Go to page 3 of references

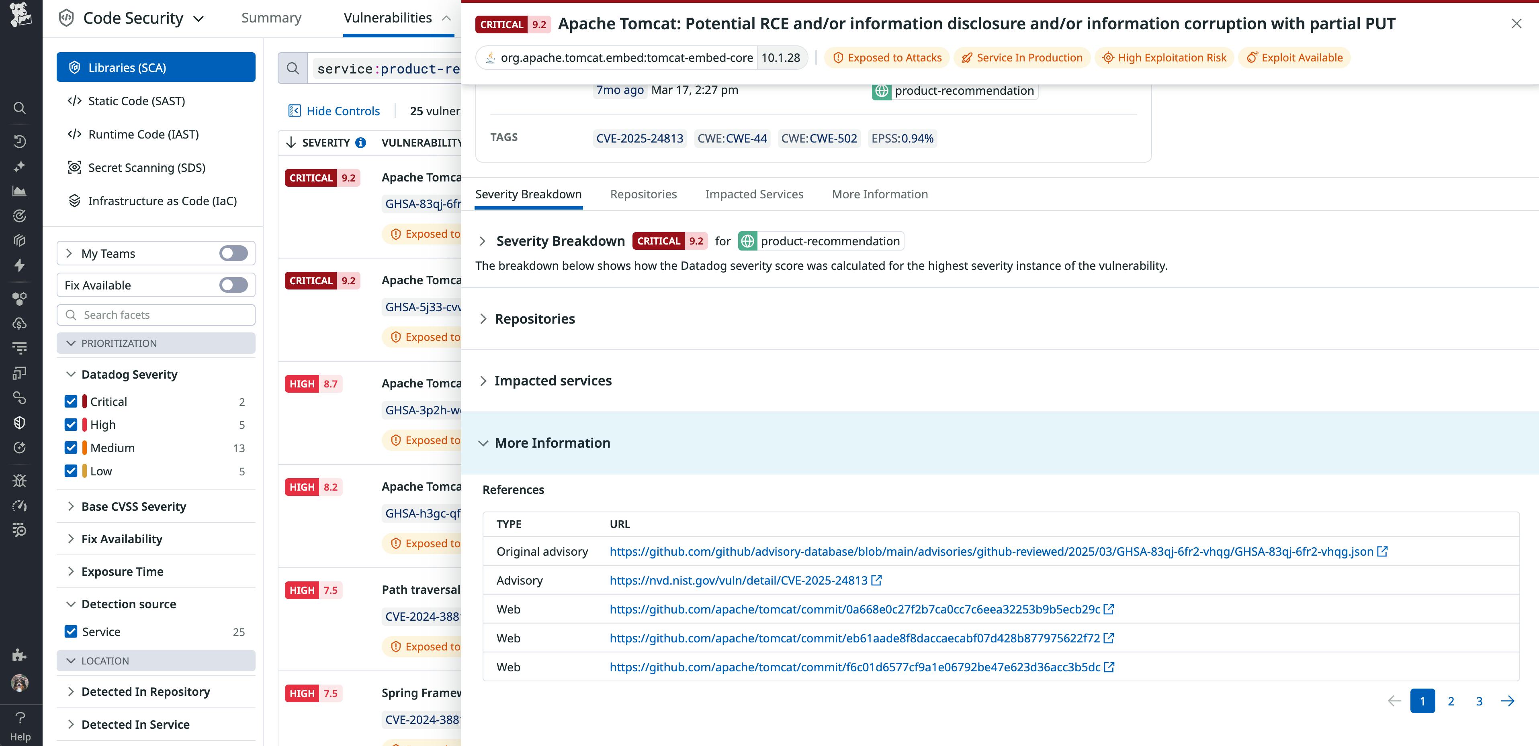coord(1479,701)
